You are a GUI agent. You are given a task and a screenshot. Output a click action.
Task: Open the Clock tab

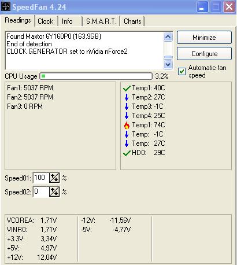(46, 21)
